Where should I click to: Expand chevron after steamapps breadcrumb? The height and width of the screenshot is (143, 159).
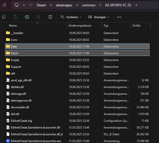click(77, 5)
